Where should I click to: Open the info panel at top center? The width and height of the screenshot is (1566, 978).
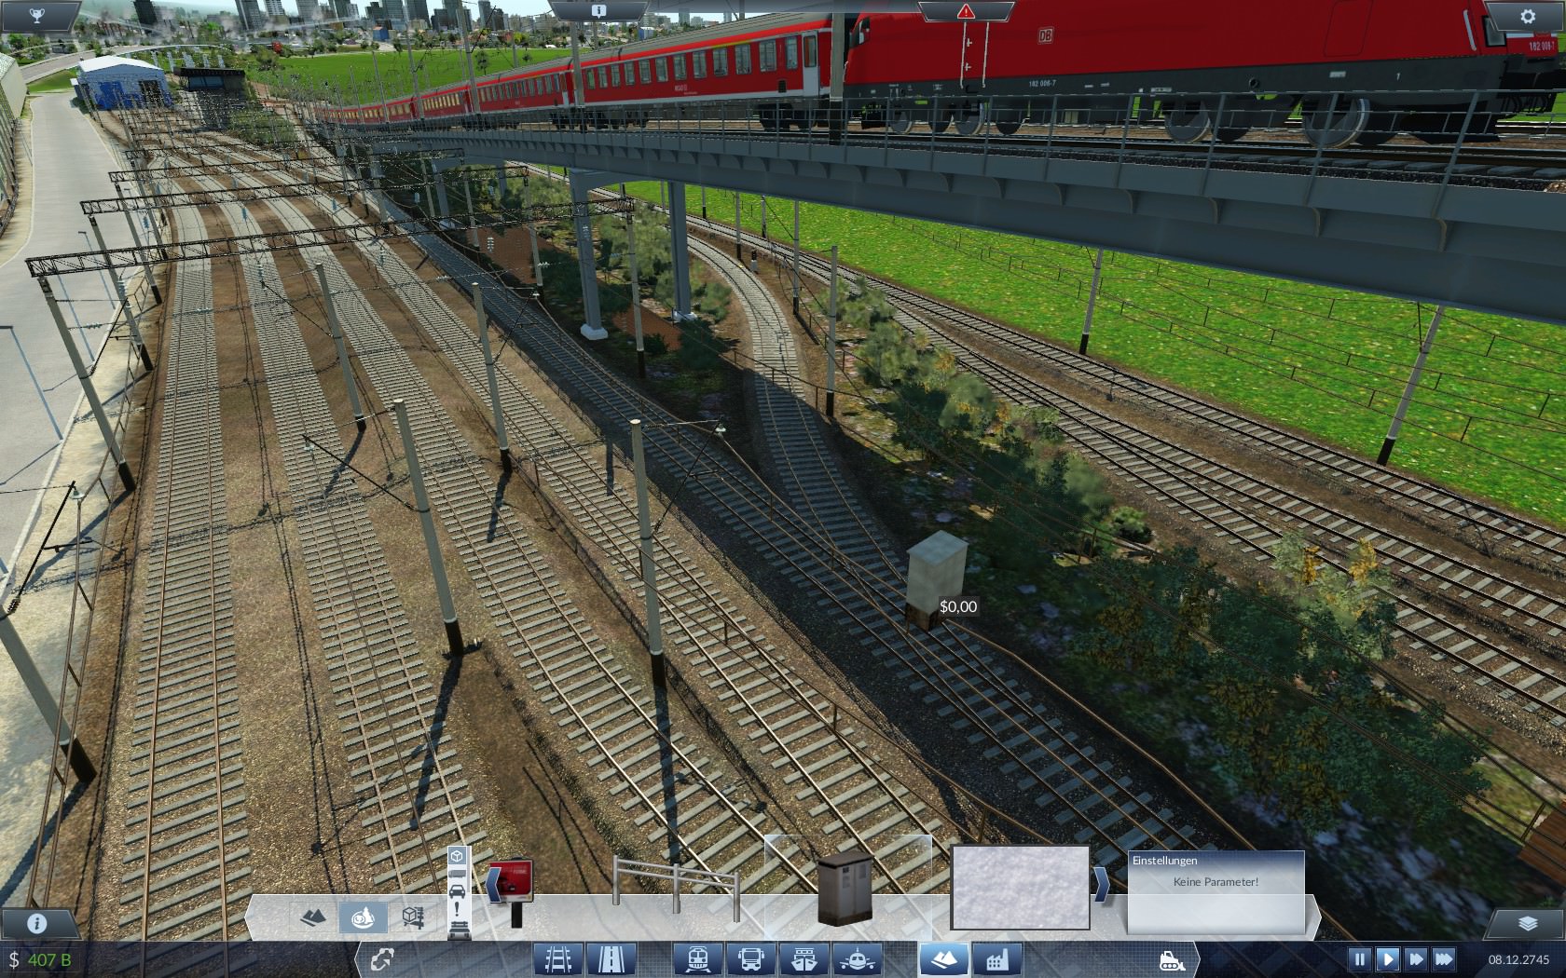[x=598, y=10]
